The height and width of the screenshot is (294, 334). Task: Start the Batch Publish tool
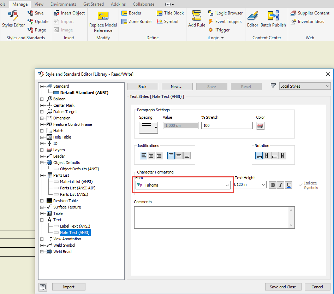pos(273,19)
